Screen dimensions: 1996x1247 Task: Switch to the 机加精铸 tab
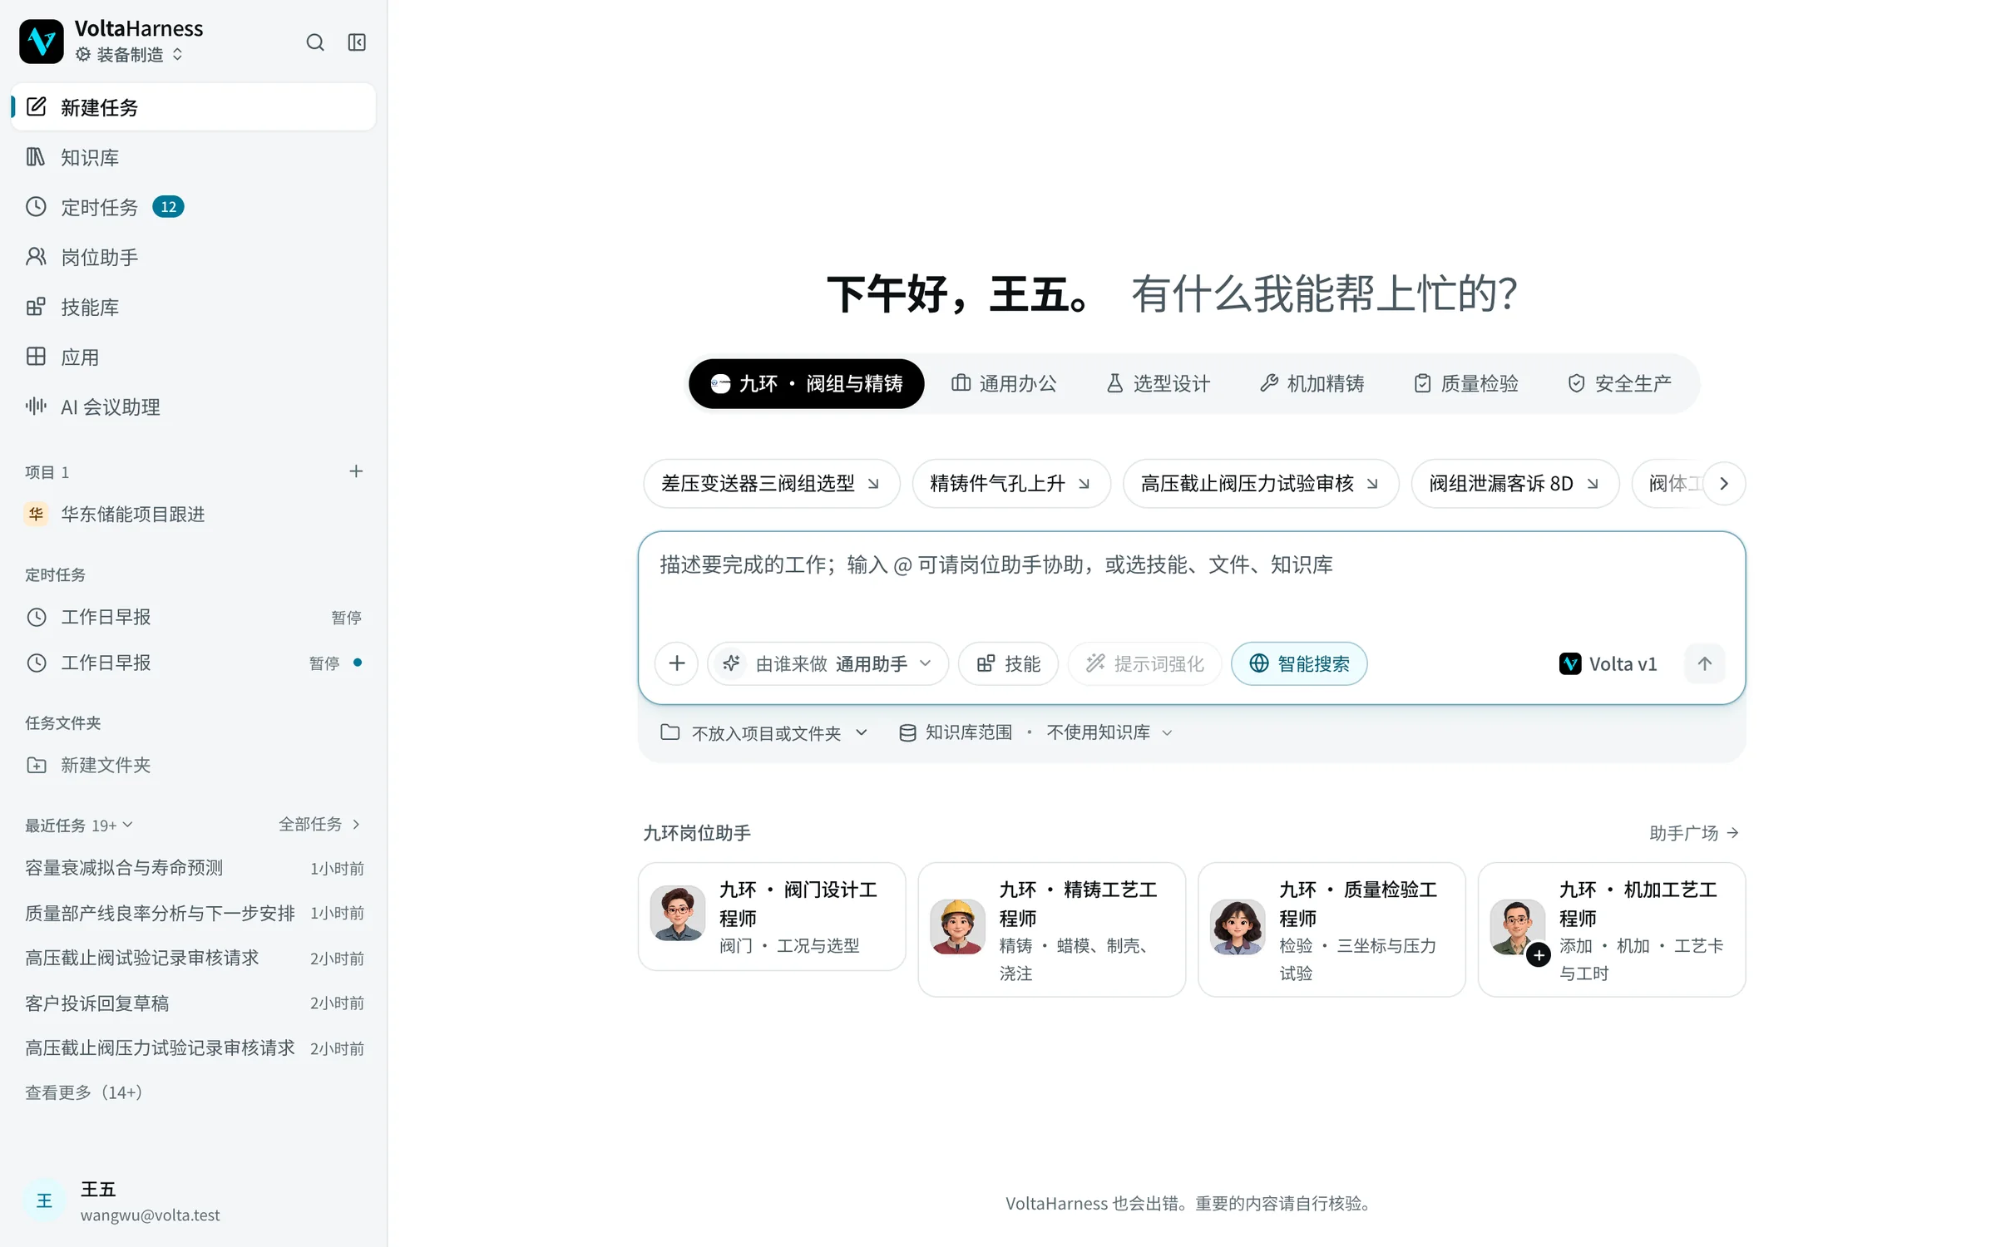coord(1312,383)
